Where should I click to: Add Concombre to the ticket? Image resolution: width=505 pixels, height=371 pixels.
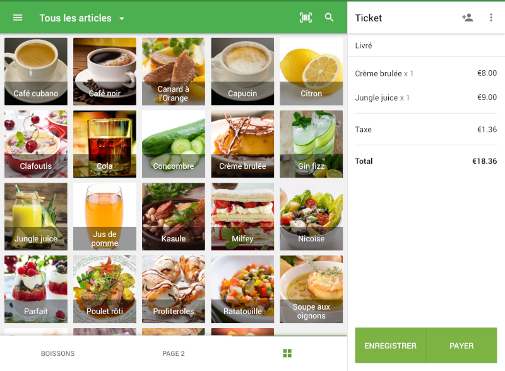click(x=173, y=143)
